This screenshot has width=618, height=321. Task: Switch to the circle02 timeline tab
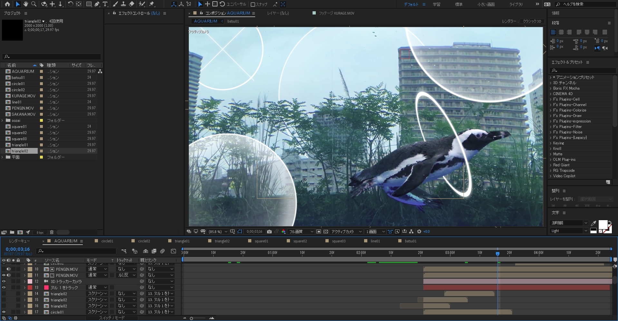click(x=144, y=241)
